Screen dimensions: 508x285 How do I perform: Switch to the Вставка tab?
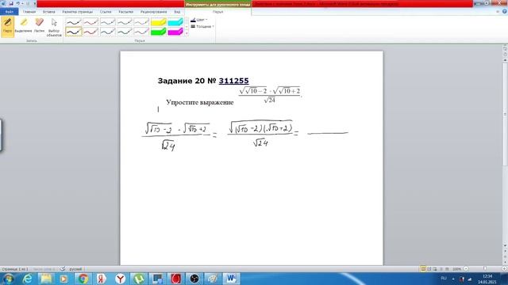49,12
